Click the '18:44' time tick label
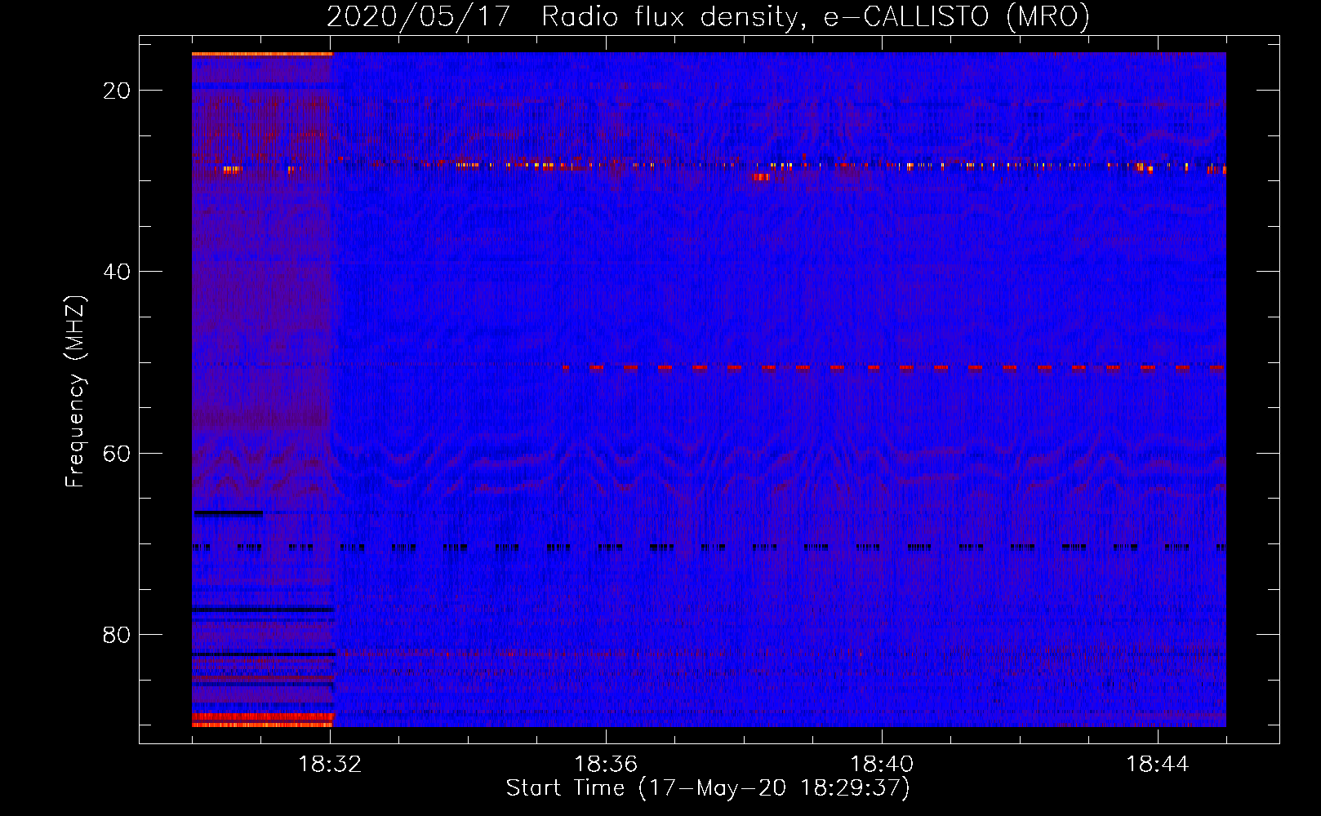The height and width of the screenshot is (816, 1321). coord(1158,765)
